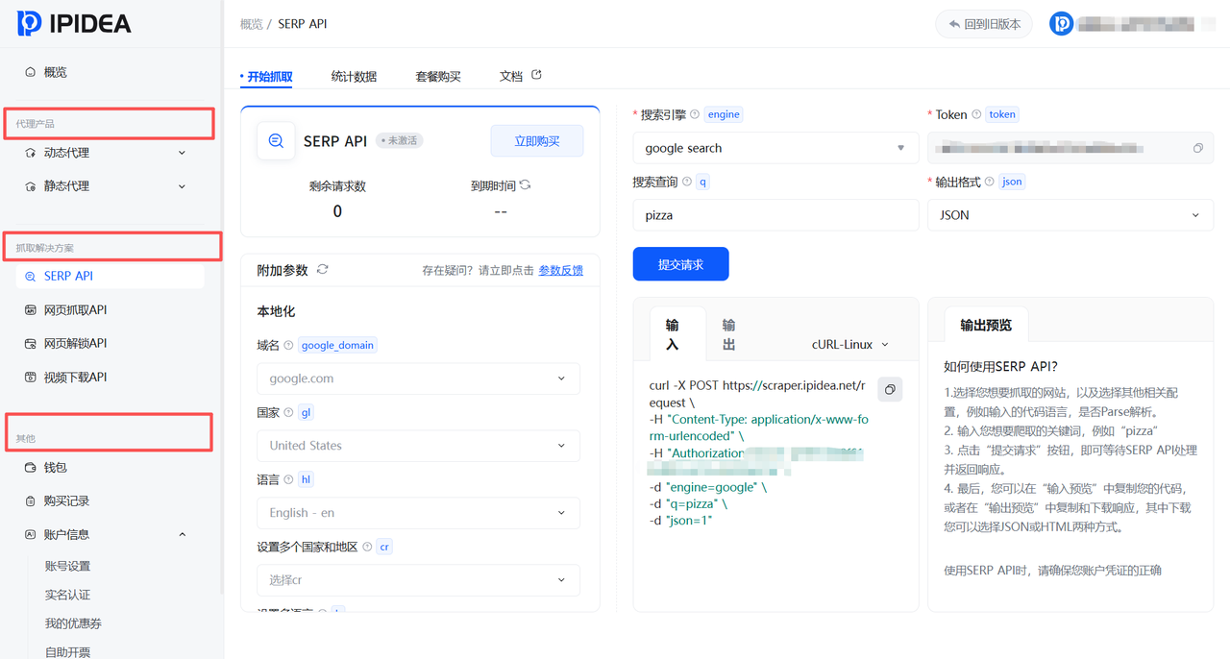
Task: Click the 动态代理 sidebar icon
Action: (x=30, y=153)
